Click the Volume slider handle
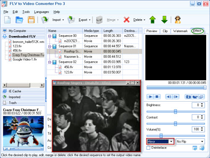210x158 pixels. 161,135
